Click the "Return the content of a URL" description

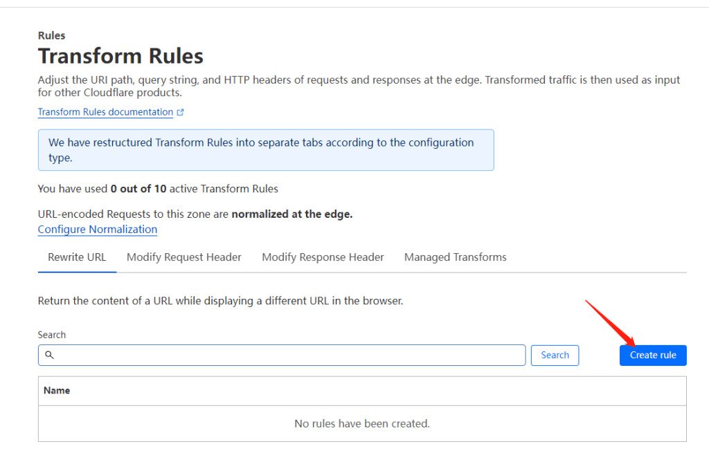[220, 301]
